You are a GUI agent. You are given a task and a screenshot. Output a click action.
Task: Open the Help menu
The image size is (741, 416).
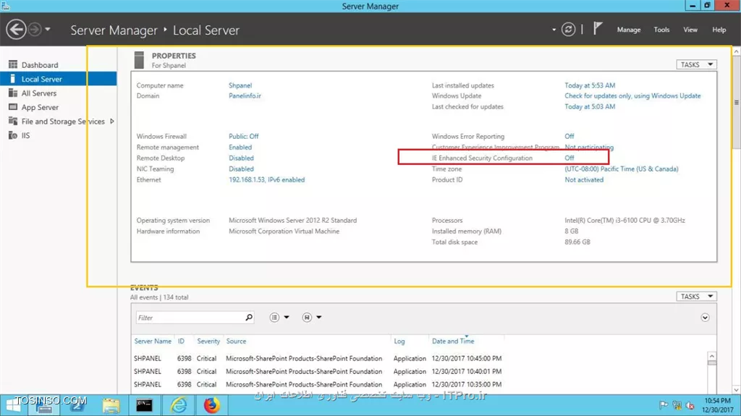coord(719,30)
